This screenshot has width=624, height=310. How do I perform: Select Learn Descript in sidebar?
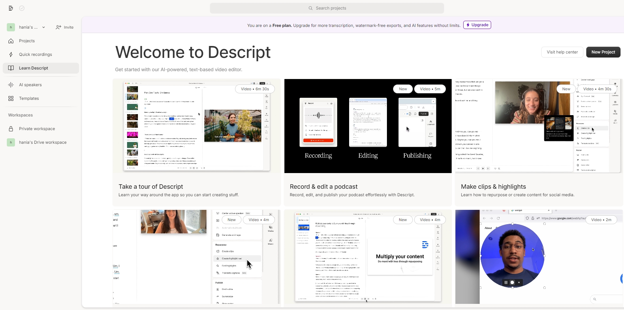41,68
